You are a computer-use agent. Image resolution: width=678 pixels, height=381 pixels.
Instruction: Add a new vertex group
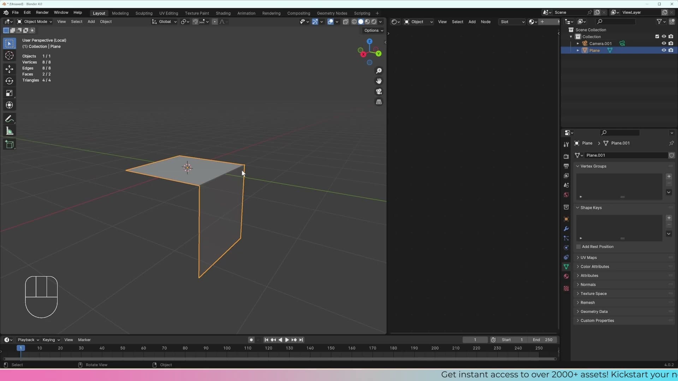click(669, 176)
